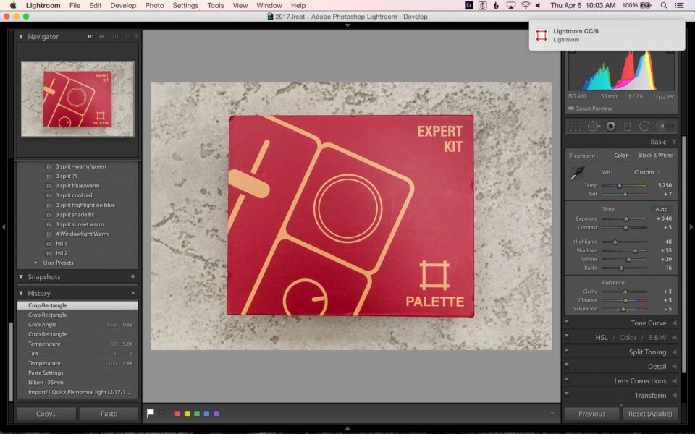Expand the Lens Corrections panel
This screenshot has width=695, height=434.
coord(674,381)
